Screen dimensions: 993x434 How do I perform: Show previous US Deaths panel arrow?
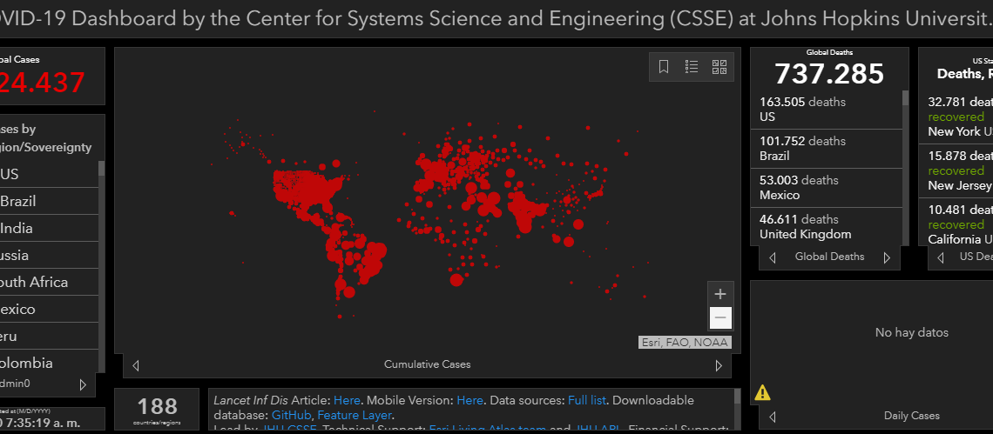[x=941, y=257]
